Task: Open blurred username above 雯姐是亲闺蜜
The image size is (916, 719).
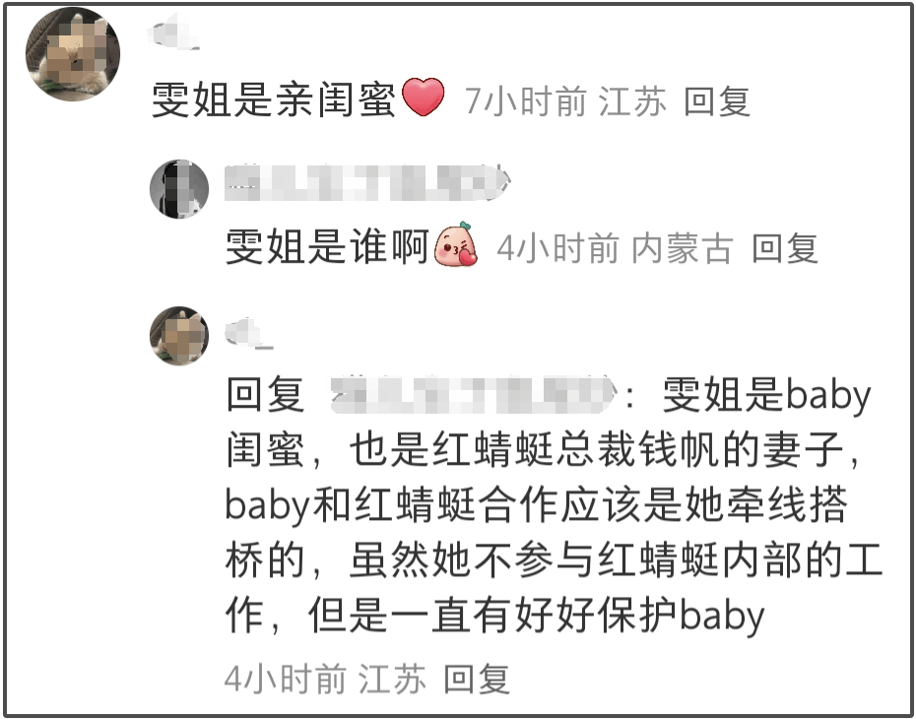Action: [x=173, y=33]
